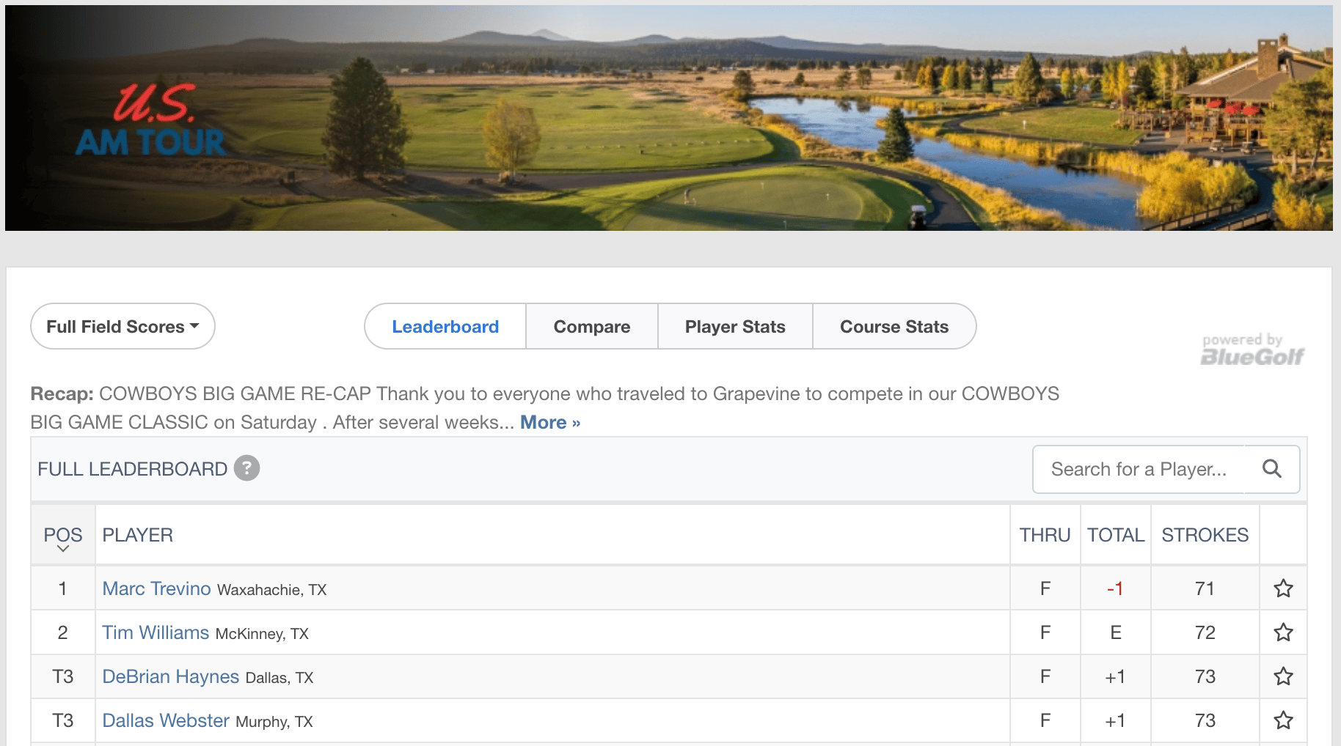Screen dimensions: 1341x746
Task: Click the golf course banner image
Action: coord(669,118)
